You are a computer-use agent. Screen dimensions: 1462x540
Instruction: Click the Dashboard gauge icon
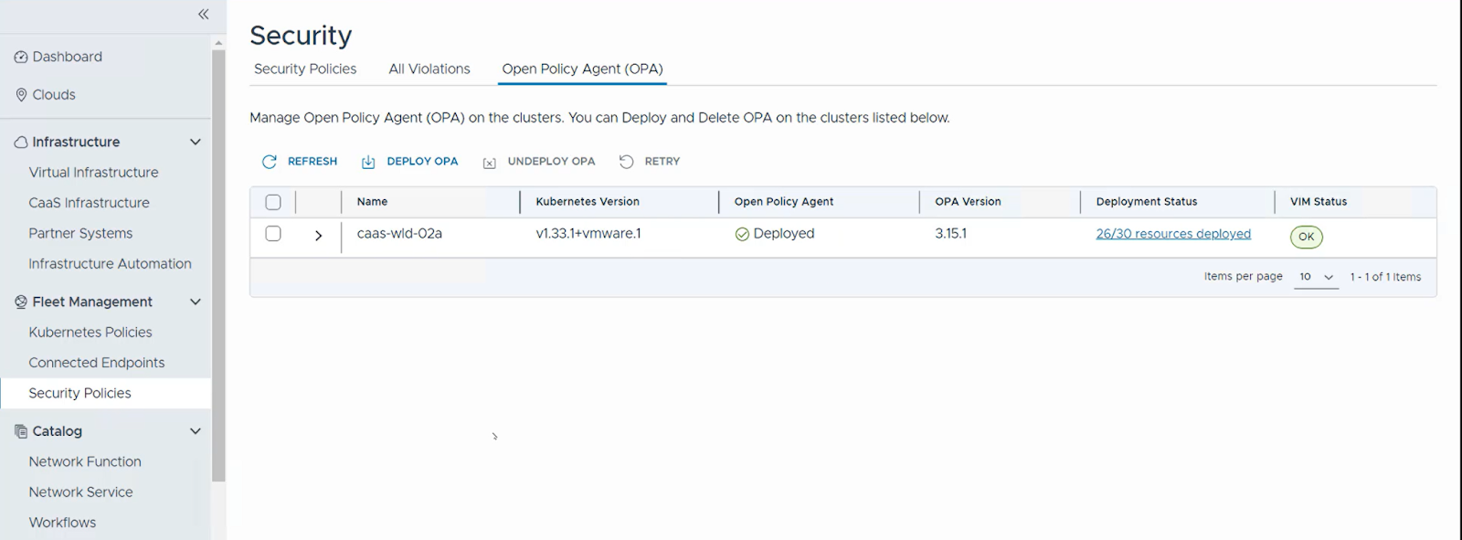(x=21, y=57)
